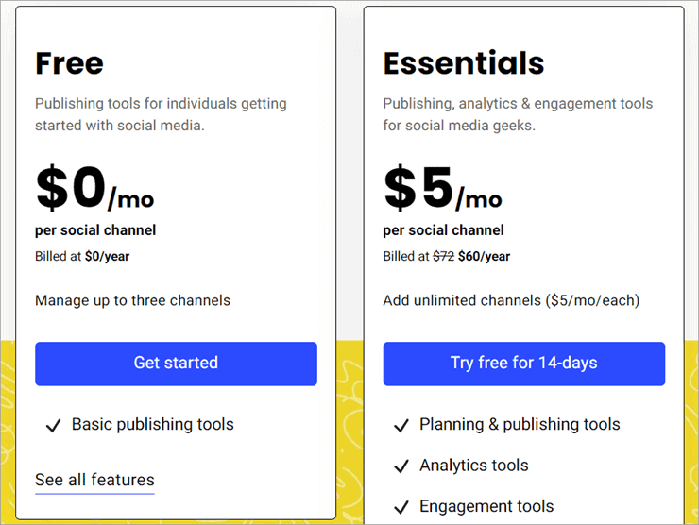
Task: Select the Free plan heading
Action: point(69,62)
